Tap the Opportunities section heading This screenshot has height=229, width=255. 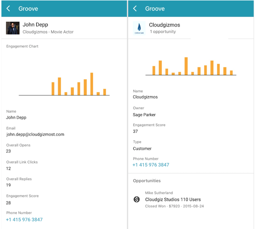tap(147, 181)
